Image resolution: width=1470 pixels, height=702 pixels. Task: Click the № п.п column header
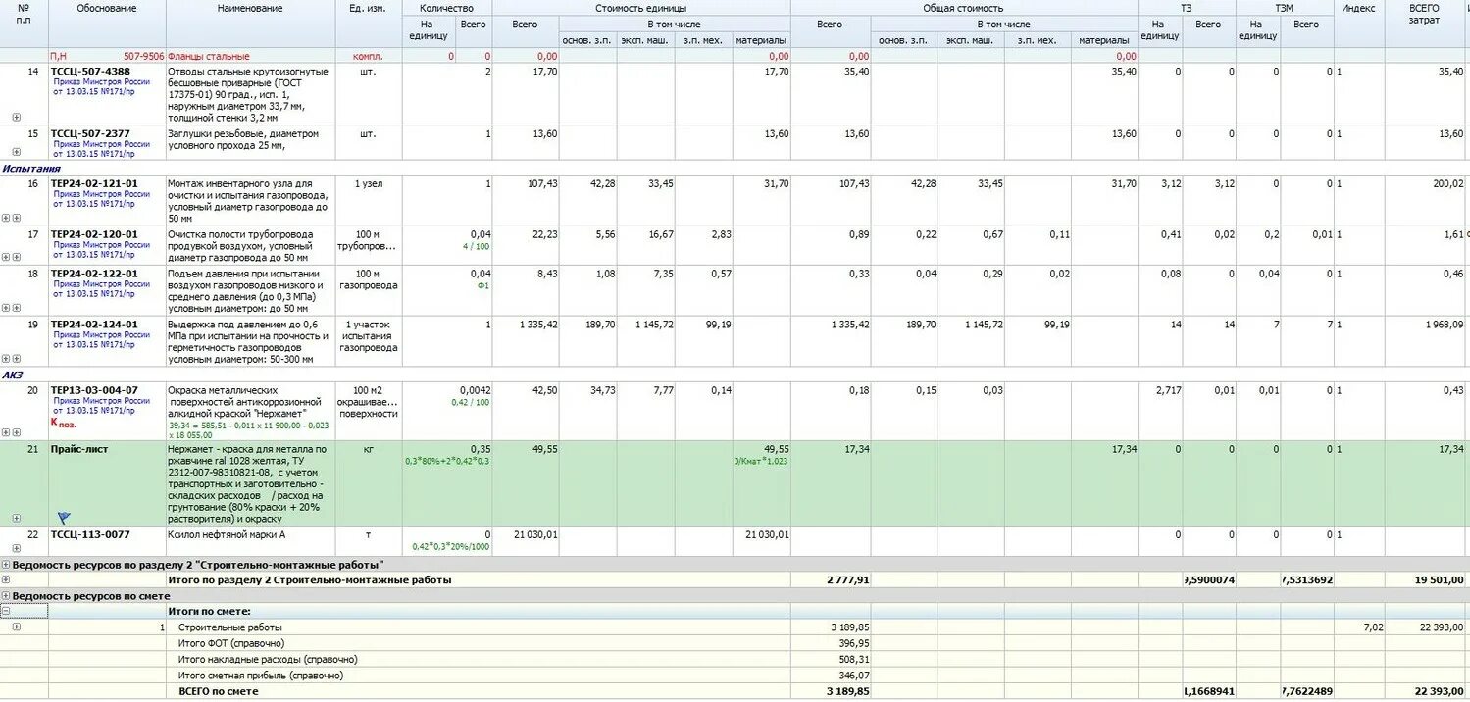pyautogui.click(x=24, y=14)
